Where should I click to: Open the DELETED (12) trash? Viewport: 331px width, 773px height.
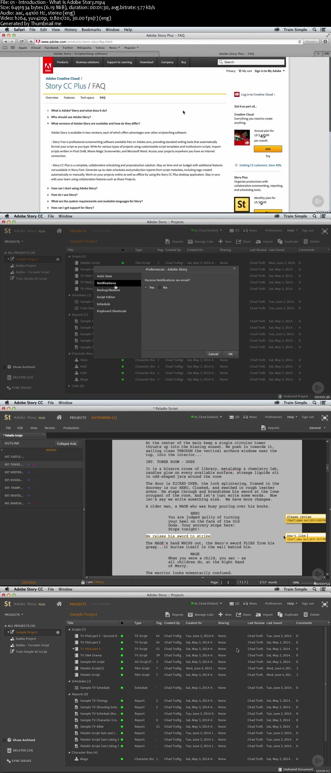tap(20, 378)
